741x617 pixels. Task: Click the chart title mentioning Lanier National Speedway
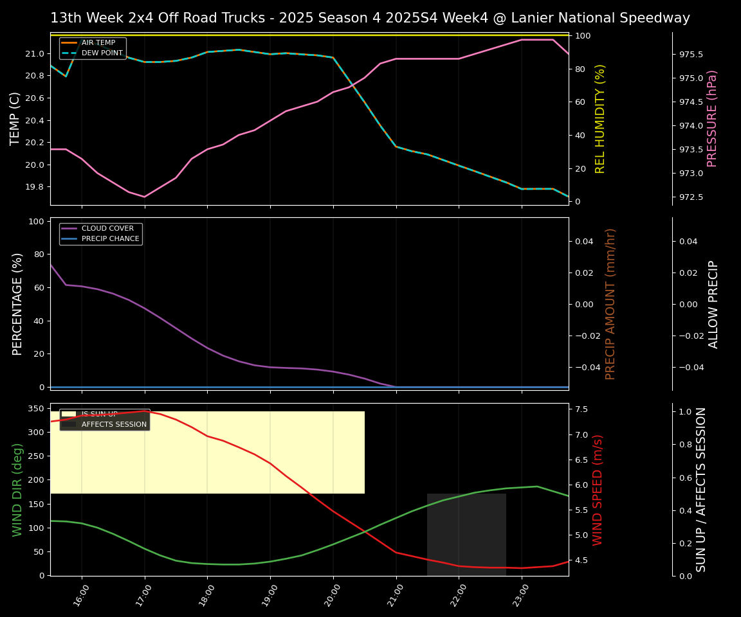pos(370,18)
